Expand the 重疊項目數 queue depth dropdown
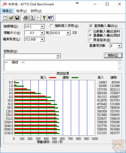 click(119, 46)
